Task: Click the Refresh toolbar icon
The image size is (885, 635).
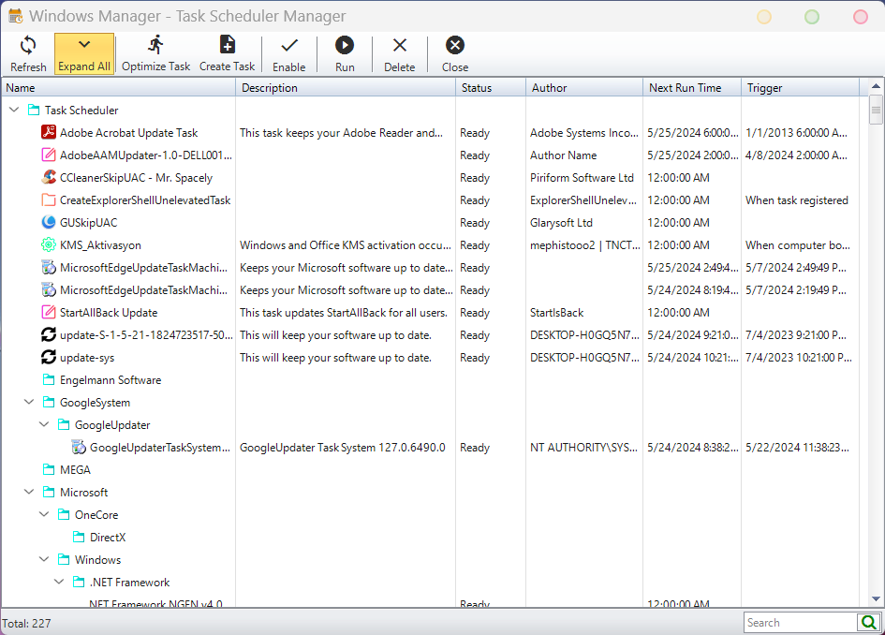Action: click(28, 44)
